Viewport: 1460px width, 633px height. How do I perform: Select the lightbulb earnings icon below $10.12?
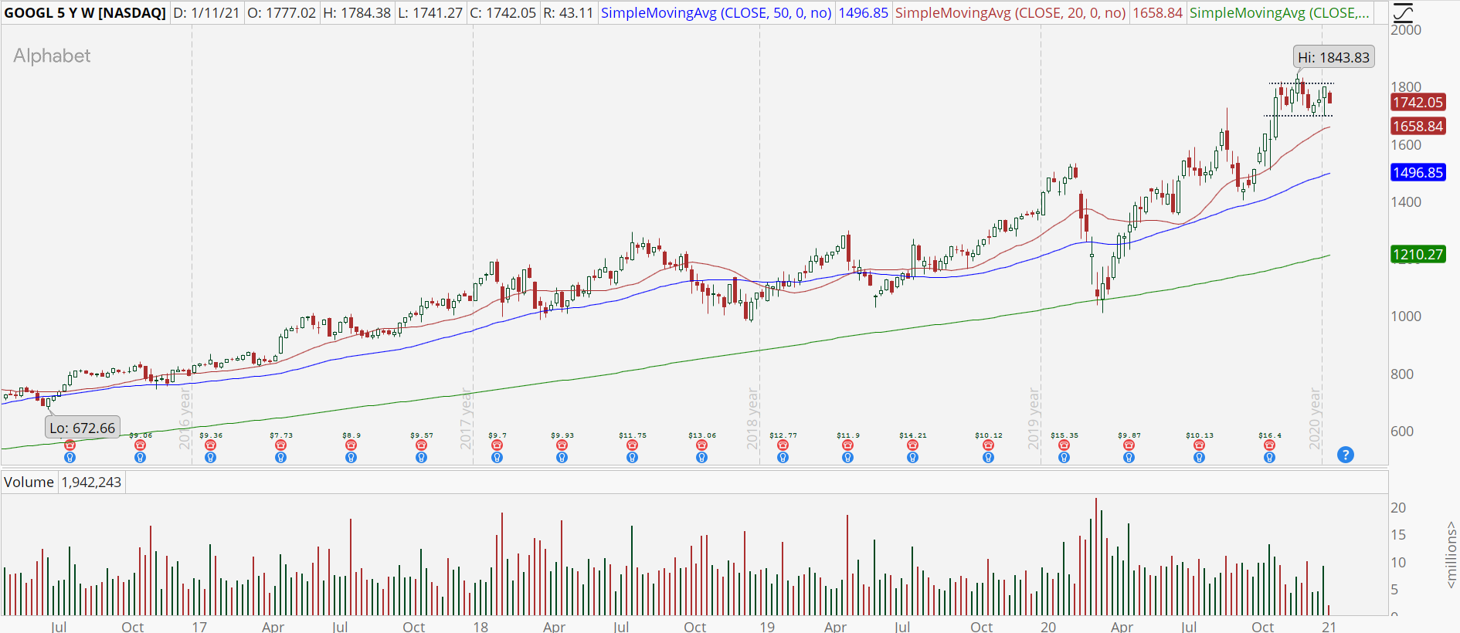click(x=988, y=457)
